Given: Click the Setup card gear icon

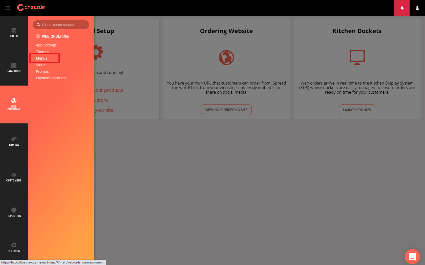Looking at the screenshot, I should point(99,52).
